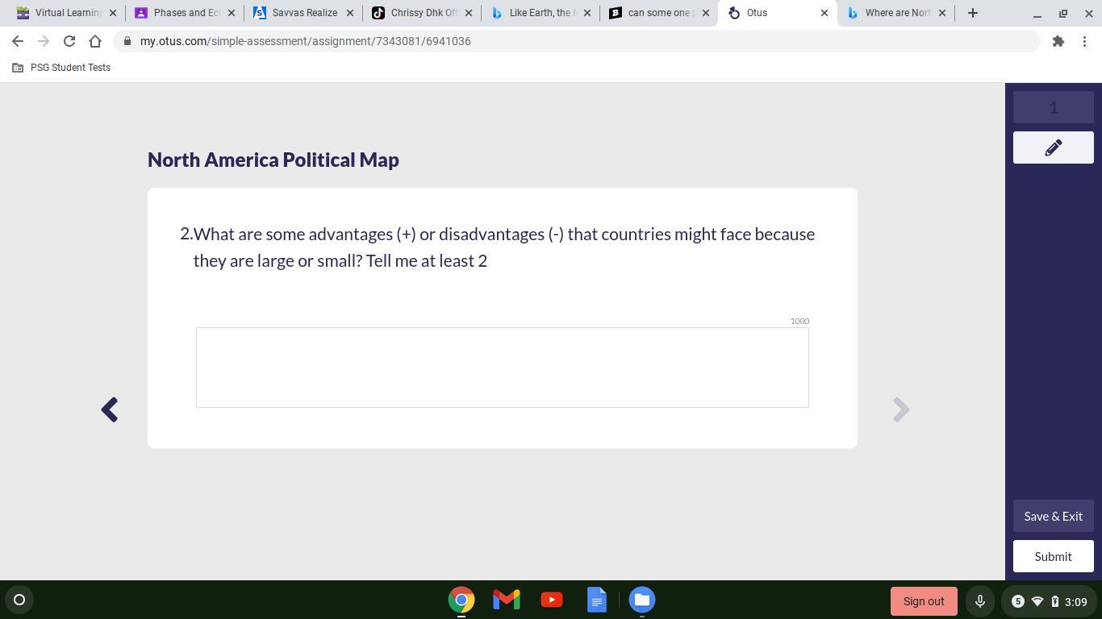Open Files app from the shelf
The image size is (1102, 619).
pyautogui.click(x=642, y=600)
